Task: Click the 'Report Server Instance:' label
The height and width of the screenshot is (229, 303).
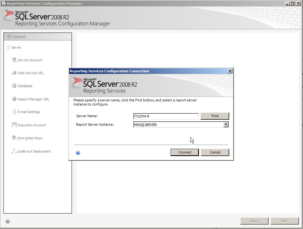Action: coord(95,124)
